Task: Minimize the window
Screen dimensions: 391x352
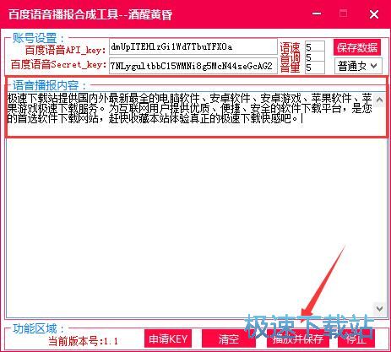Action: point(317,14)
